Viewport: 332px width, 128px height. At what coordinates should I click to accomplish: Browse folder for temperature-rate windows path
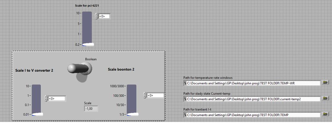click(325, 82)
